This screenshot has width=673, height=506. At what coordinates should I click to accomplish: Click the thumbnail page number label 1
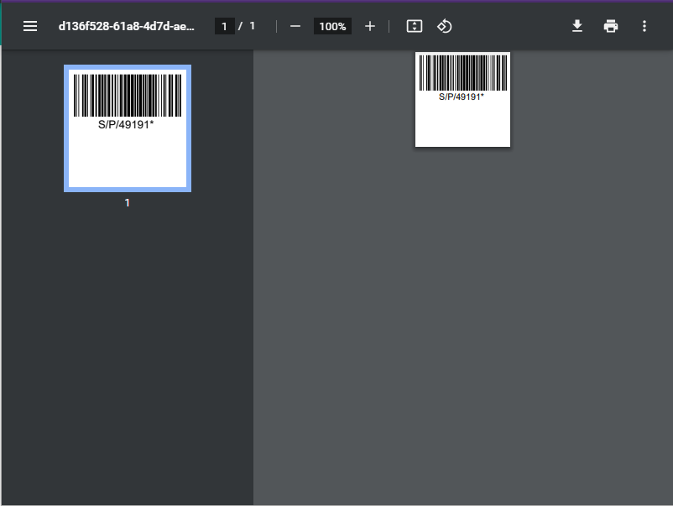127,202
